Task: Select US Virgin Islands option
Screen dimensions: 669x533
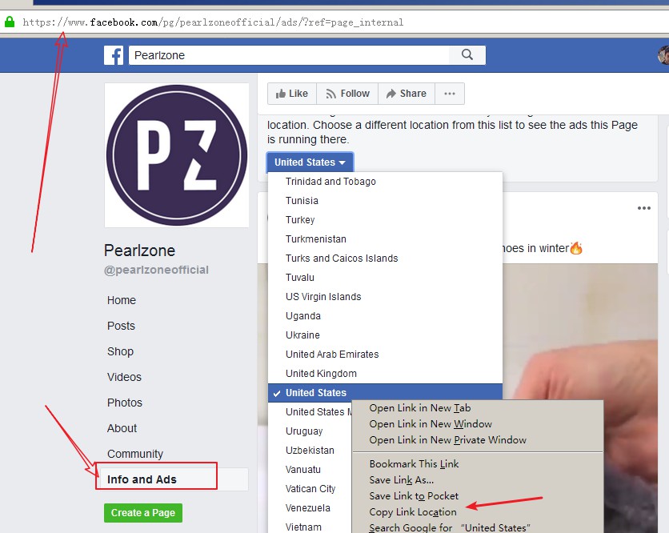Action: tap(385, 297)
